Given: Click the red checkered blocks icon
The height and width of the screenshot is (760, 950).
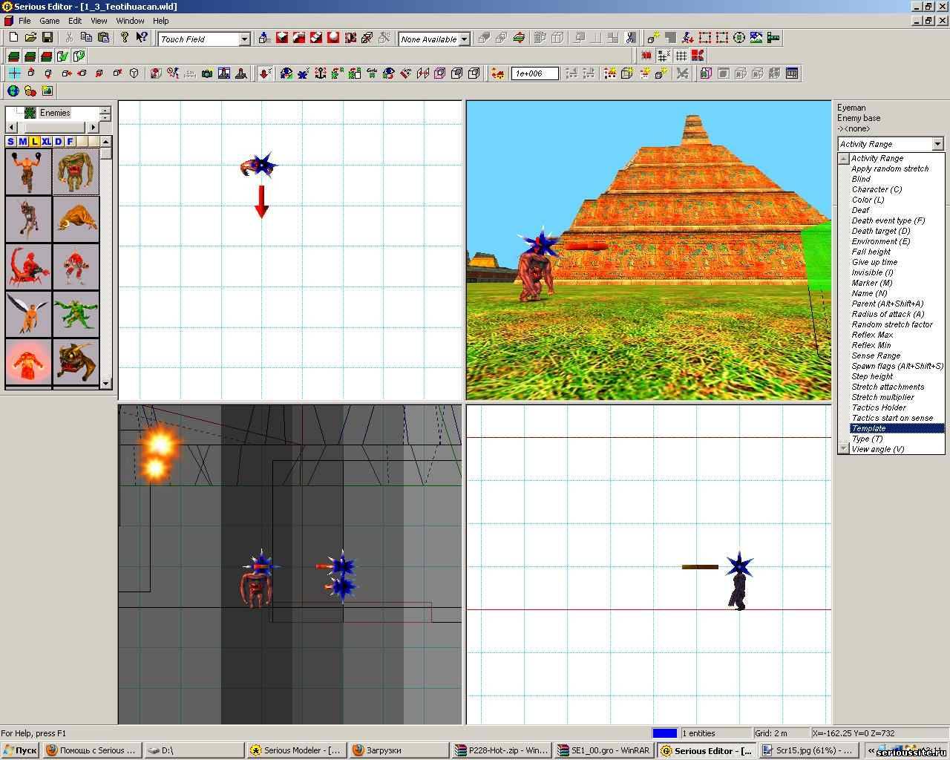Looking at the screenshot, I should coord(698,56).
